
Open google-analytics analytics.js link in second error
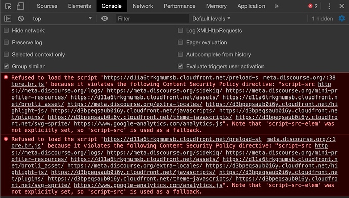click(148, 185)
